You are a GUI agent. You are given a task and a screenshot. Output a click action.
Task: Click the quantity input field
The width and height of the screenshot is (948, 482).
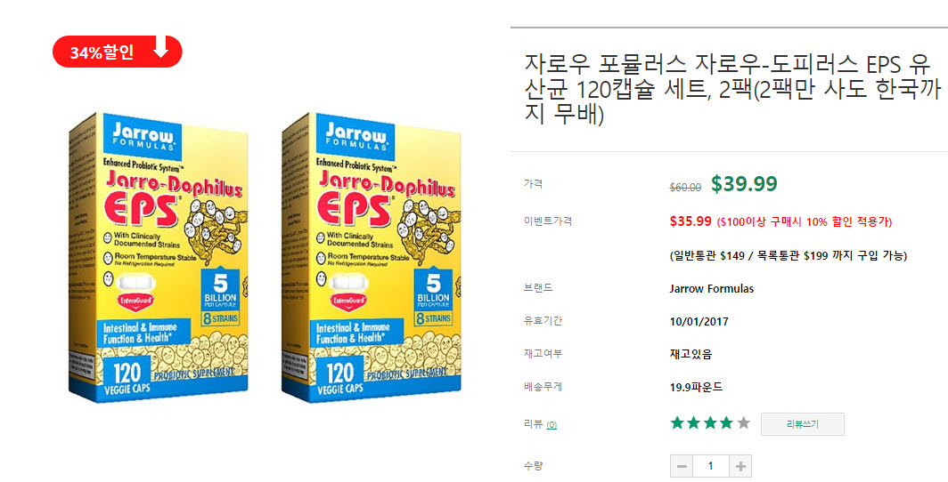coord(711,466)
